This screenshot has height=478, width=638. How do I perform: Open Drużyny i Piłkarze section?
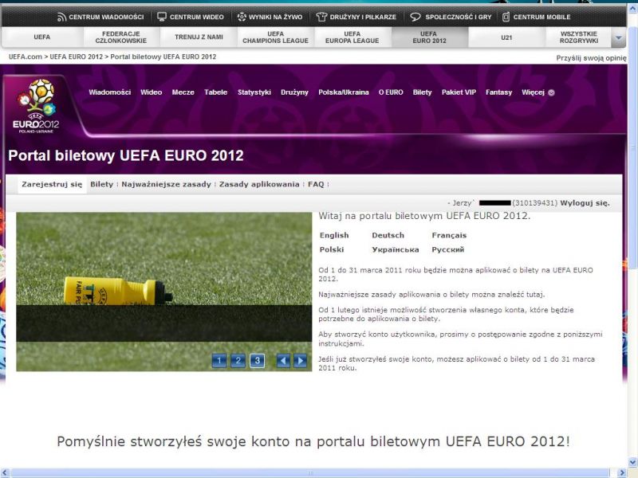[363, 17]
